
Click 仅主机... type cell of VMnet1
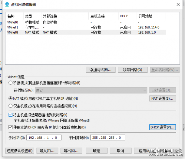click(x=32, y=27)
